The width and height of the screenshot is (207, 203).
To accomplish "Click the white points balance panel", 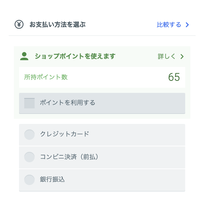I will click(x=102, y=77).
